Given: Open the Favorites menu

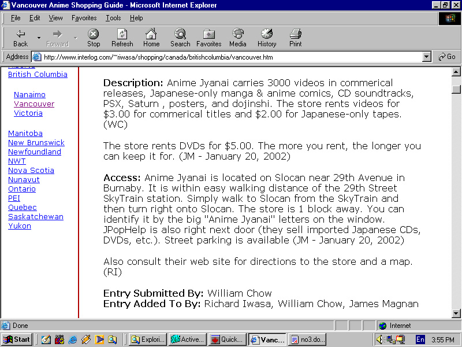Looking at the screenshot, I should tap(84, 18).
